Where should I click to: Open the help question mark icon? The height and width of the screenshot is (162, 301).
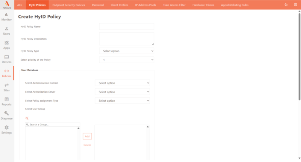pos(295,5)
